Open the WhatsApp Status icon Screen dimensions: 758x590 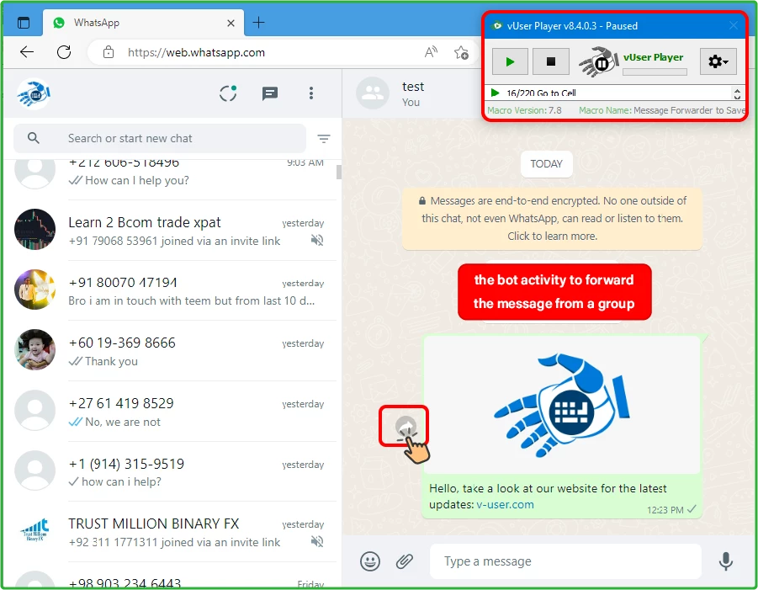pyautogui.click(x=228, y=93)
